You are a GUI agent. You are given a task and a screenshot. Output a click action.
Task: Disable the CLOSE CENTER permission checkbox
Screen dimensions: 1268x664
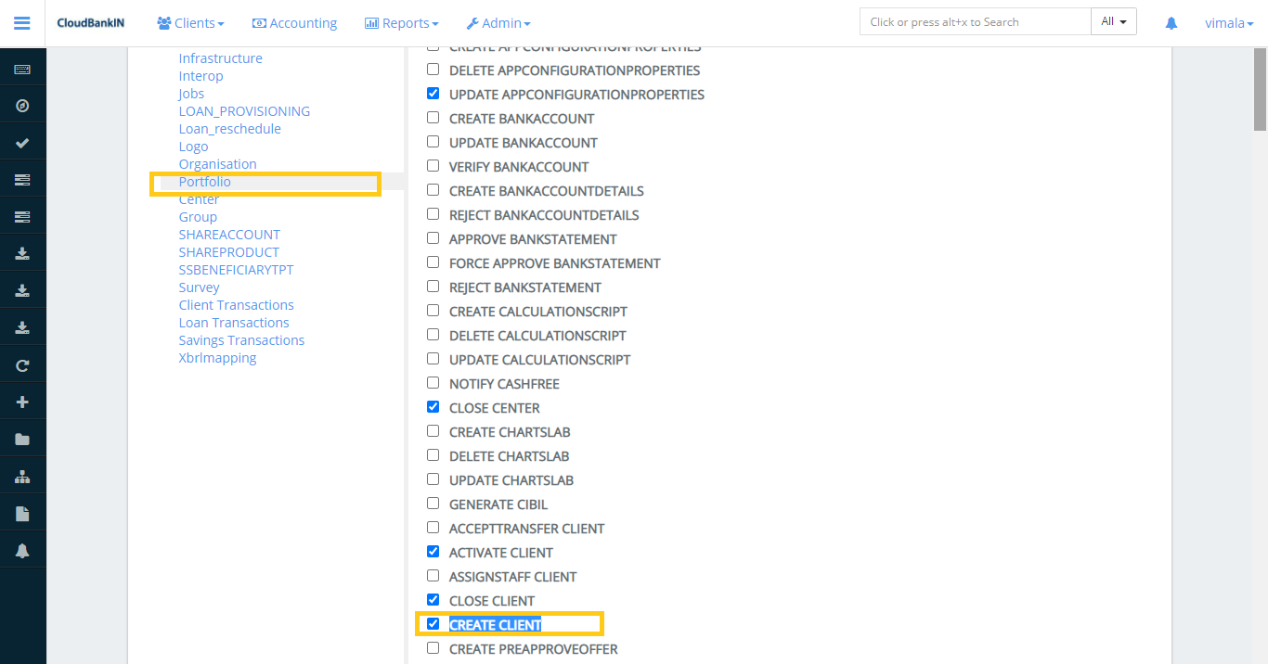(433, 406)
